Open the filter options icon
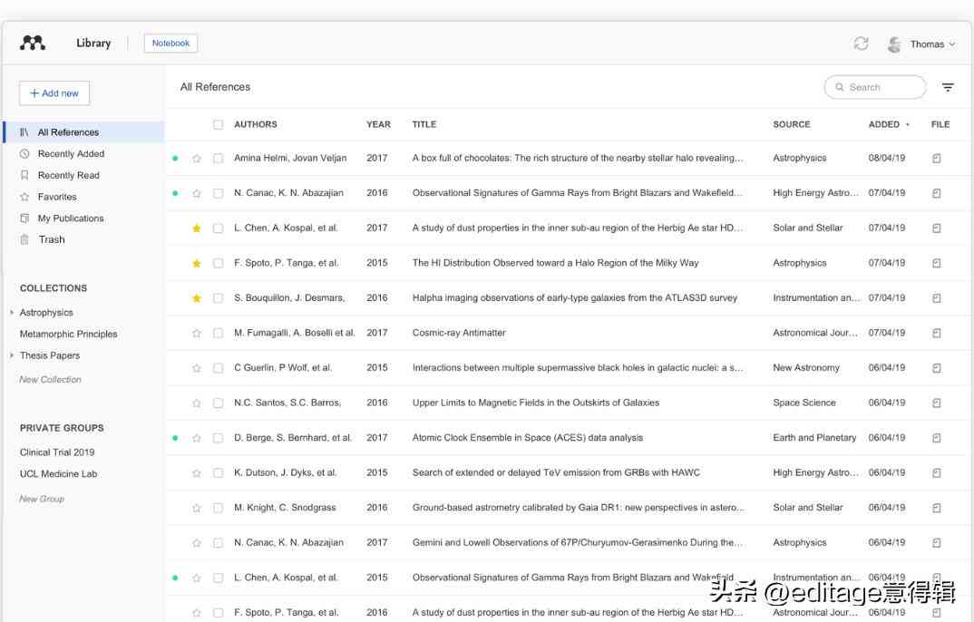The image size is (974, 622). point(948,88)
